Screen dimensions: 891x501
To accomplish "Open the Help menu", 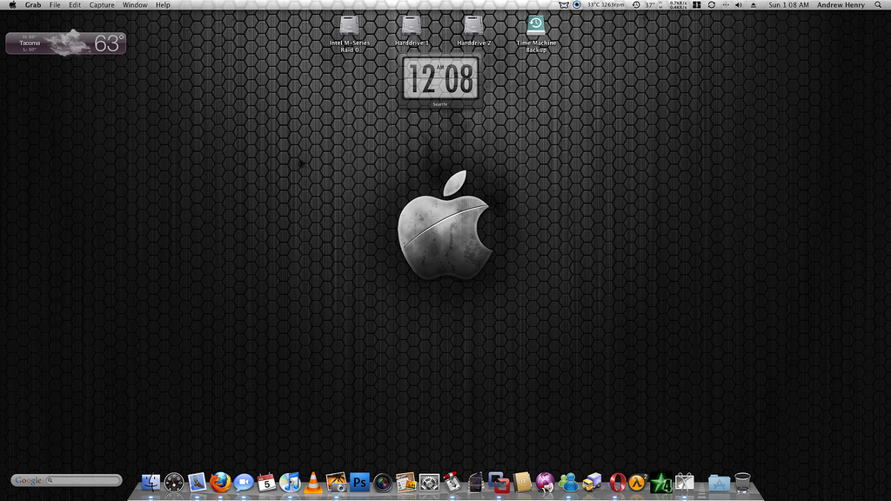I will coord(163,4).
